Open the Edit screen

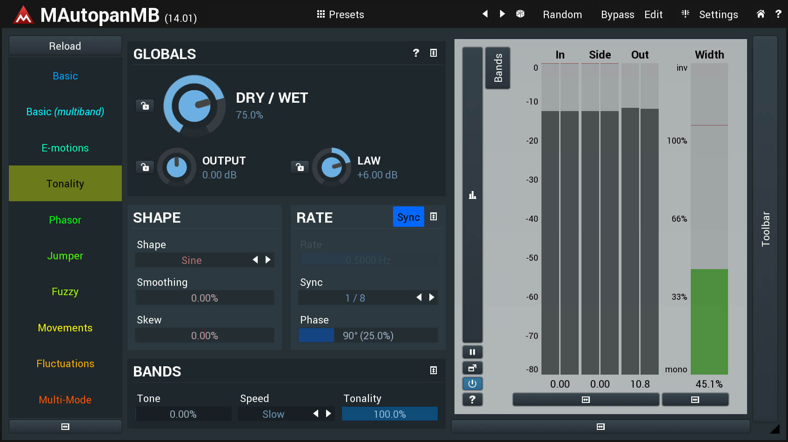click(653, 14)
